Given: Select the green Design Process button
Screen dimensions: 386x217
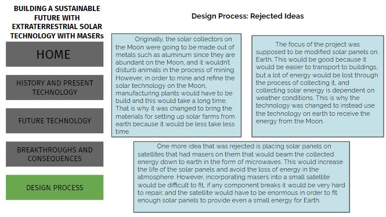Looking at the screenshot, I should (x=55, y=187).
